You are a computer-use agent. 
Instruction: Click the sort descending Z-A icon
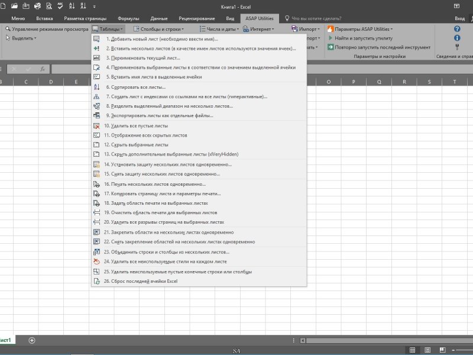tap(83, 6)
